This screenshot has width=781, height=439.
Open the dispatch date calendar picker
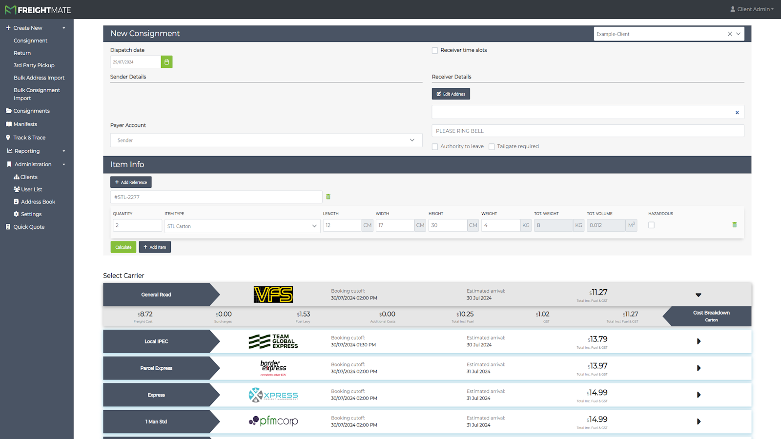(166, 61)
